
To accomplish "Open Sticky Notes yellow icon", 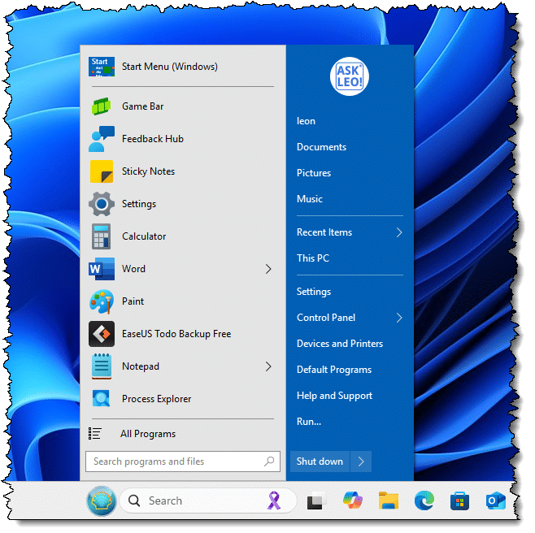I will click(x=102, y=173).
